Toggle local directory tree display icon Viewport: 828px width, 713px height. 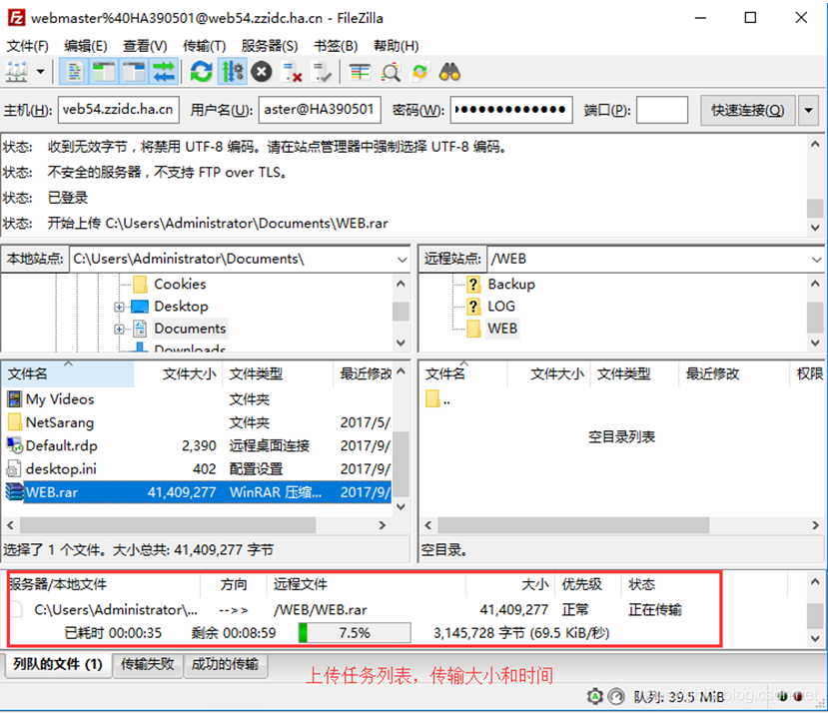(104, 71)
